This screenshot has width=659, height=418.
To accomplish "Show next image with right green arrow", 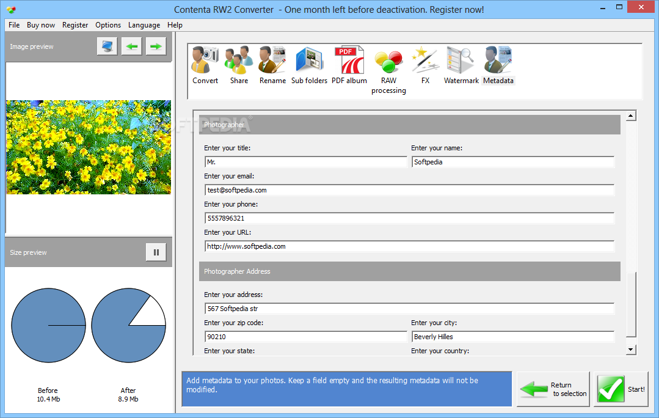I will click(x=156, y=46).
